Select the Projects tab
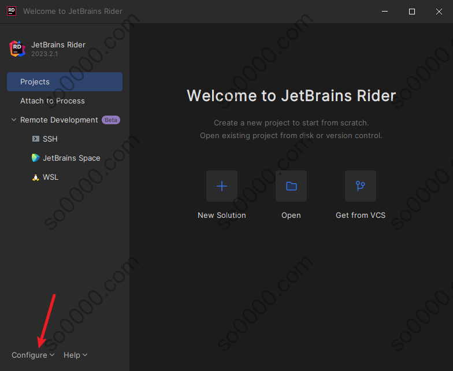This screenshot has width=453, height=371. 65,82
